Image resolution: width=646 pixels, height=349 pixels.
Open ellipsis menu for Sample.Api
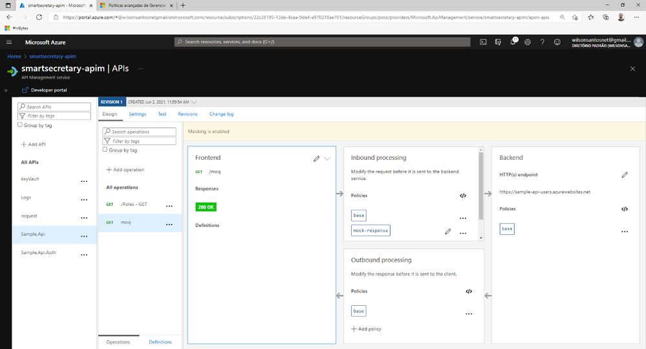coord(84,236)
